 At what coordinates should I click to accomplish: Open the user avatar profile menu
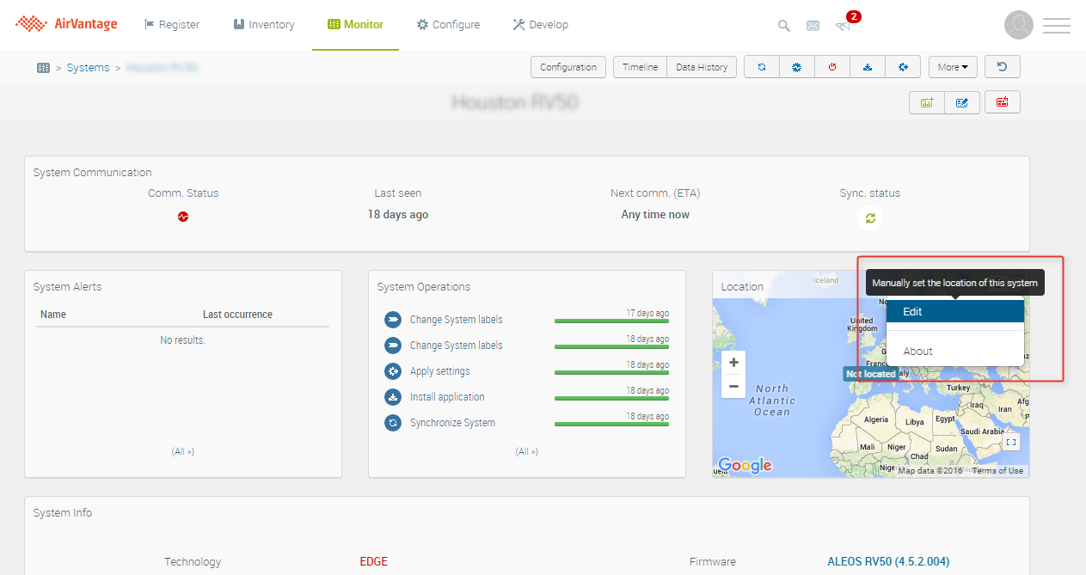pos(1018,25)
